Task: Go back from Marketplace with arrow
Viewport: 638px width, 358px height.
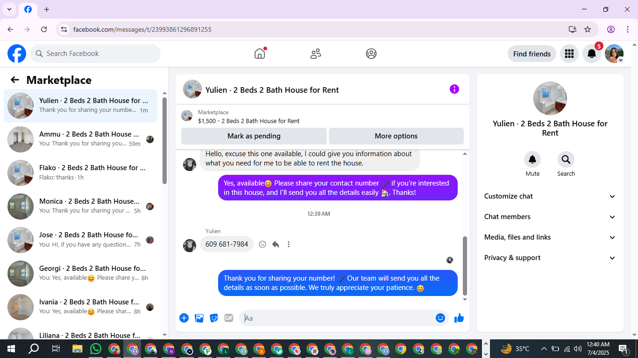Action: point(15,80)
